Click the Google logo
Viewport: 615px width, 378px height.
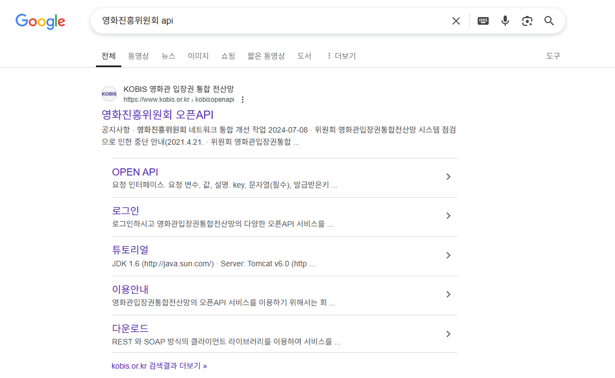click(40, 21)
